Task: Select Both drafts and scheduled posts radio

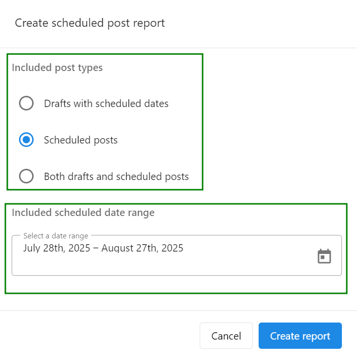Action: (26, 176)
